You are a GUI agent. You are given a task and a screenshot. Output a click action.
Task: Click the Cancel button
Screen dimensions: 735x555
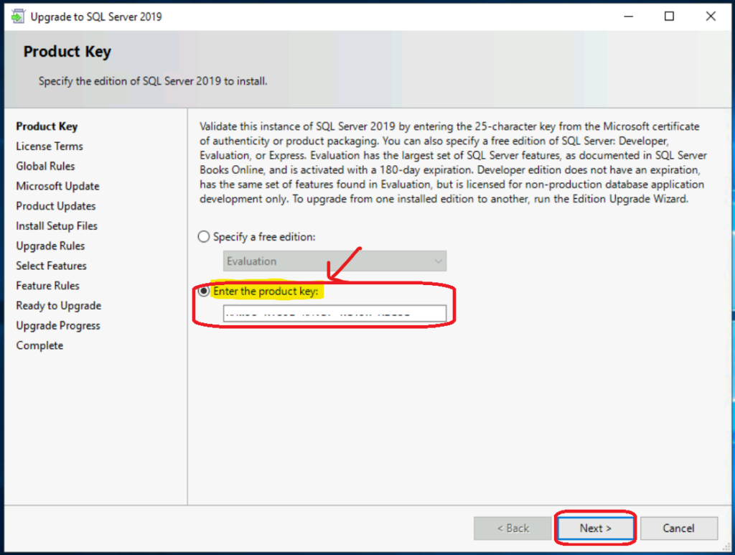[678, 528]
